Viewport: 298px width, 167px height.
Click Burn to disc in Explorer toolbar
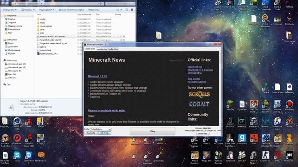(71, 10)
